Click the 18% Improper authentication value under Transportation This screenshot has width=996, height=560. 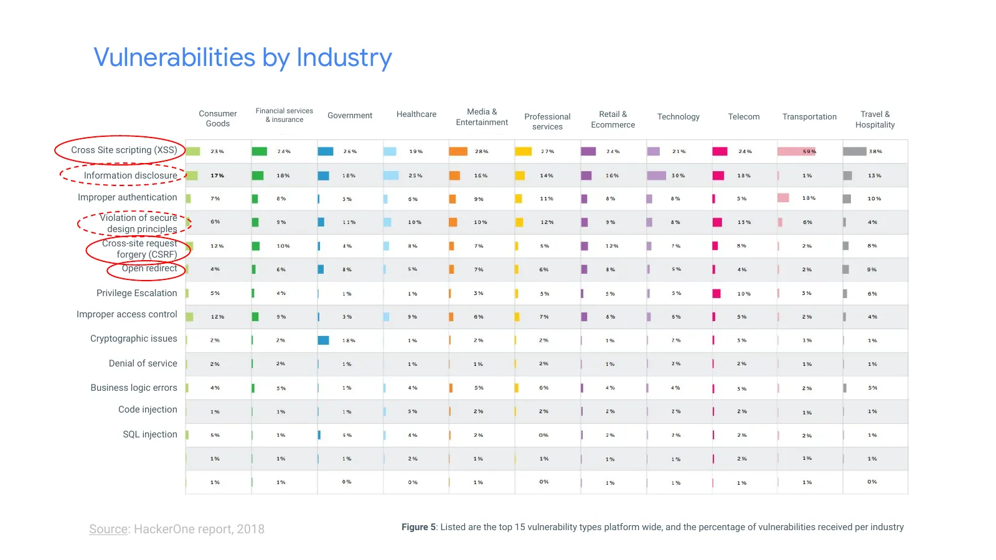pos(809,198)
